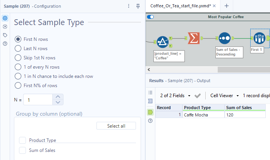Switch to Coffee_Or_Tea_start_file.yxmd tab
270x160 pixels.
click(x=181, y=6)
